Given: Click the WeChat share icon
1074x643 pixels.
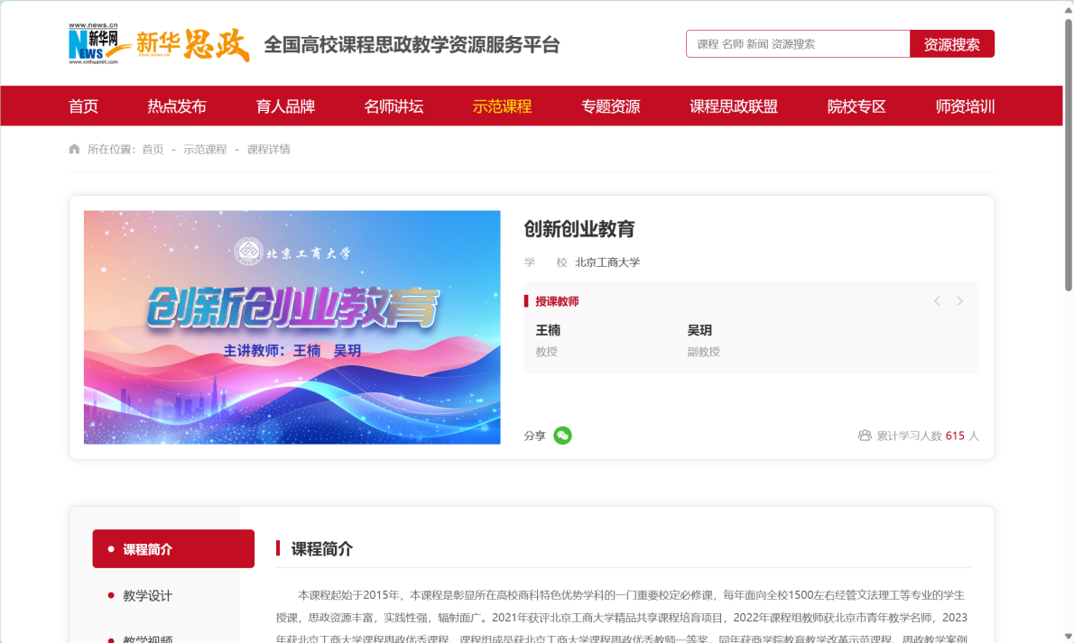Looking at the screenshot, I should tap(562, 436).
